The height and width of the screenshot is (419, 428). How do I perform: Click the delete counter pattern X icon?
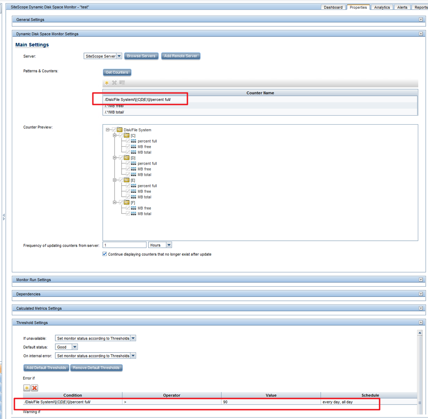pos(115,83)
